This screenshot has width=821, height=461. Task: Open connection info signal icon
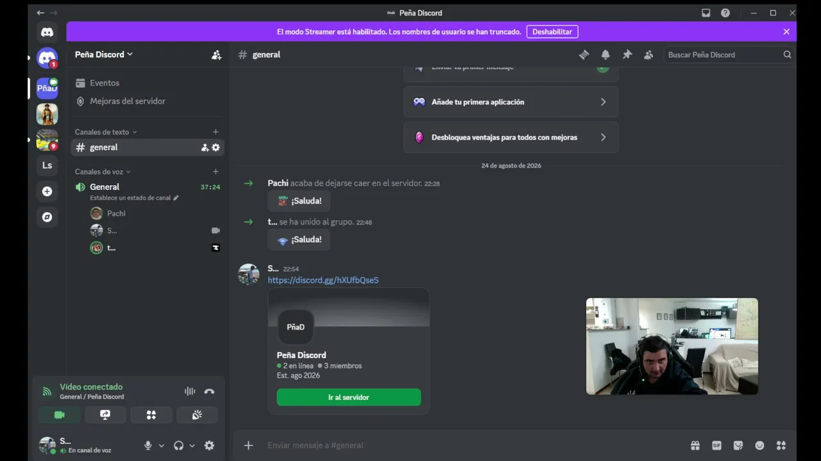tap(47, 391)
